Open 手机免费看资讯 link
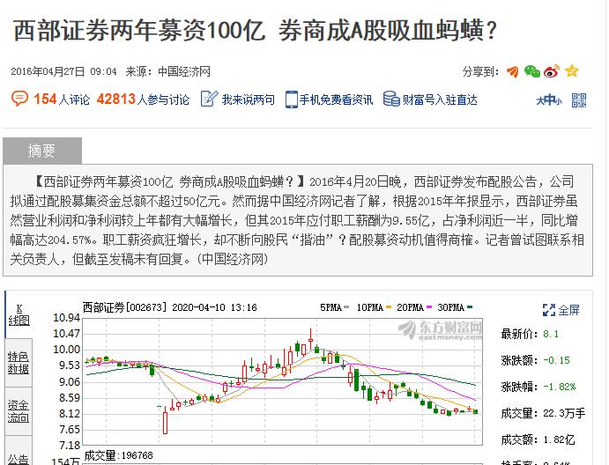This screenshot has height=465, width=609. tap(337, 100)
